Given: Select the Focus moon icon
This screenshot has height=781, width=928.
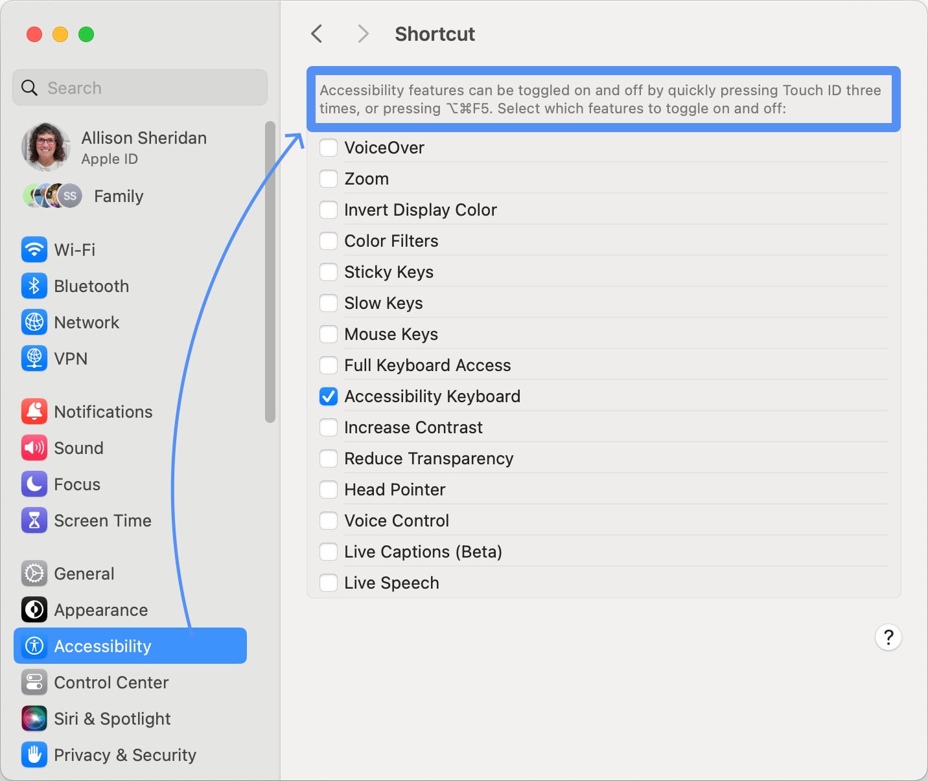Looking at the screenshot, I should point(34,484).
